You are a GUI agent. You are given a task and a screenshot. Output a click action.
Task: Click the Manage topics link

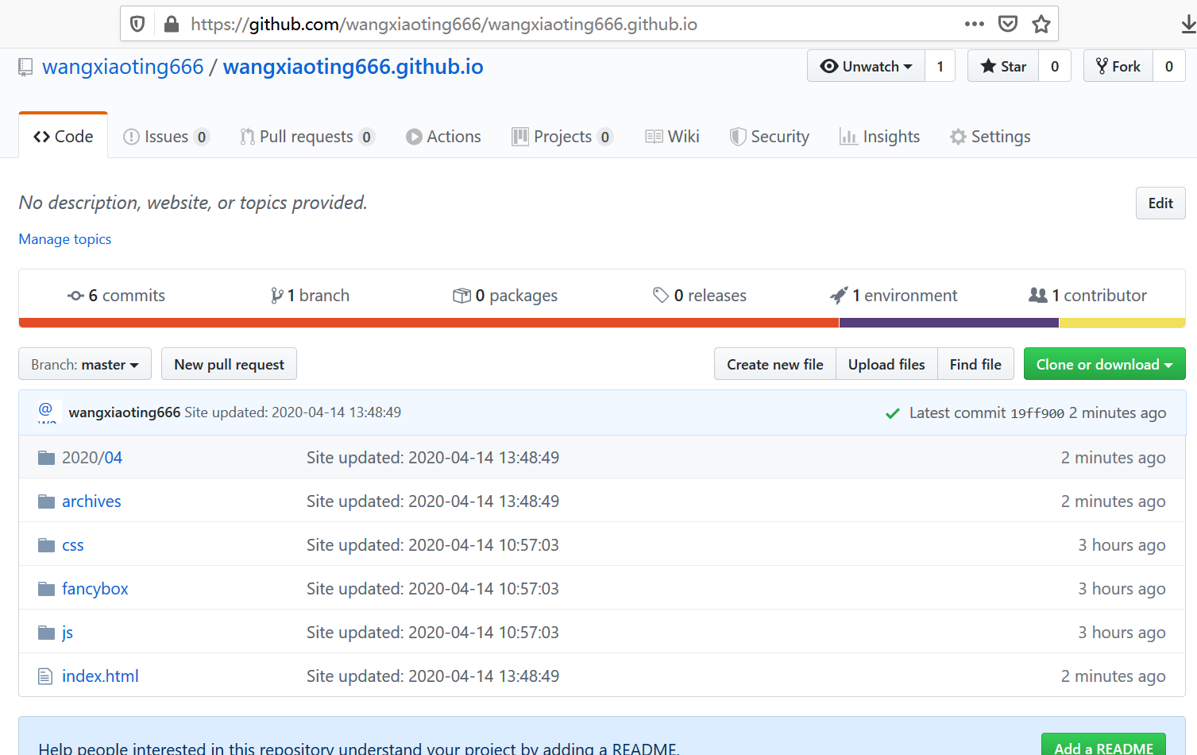point(65,239)
